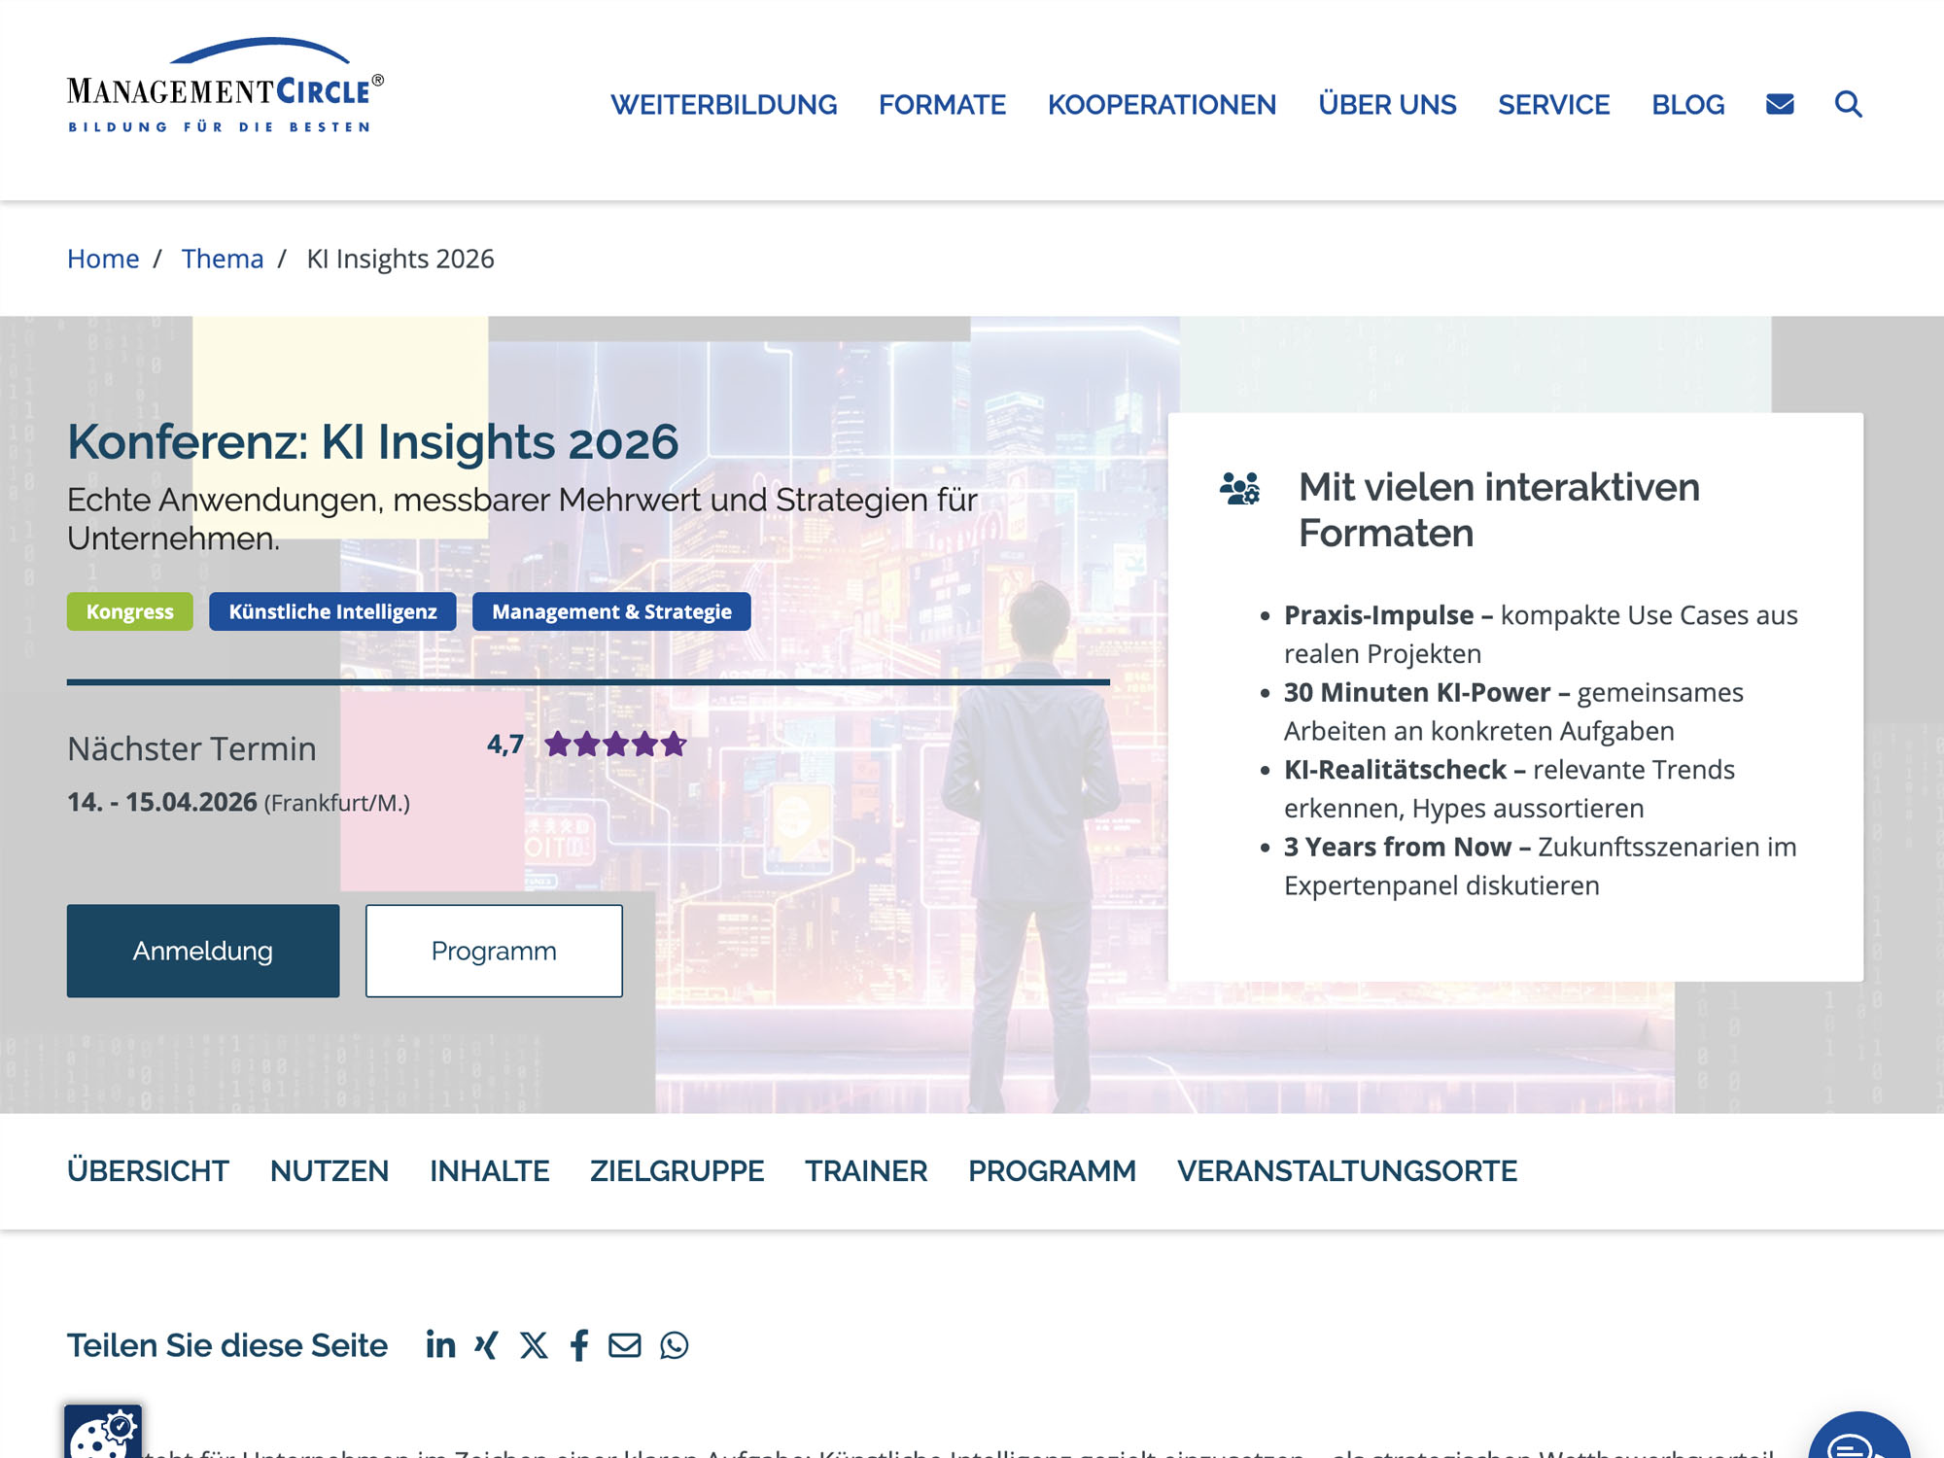Share the page via Xing
The width and height of the screenshot is (1944, 1458).
pos(487,1345)
